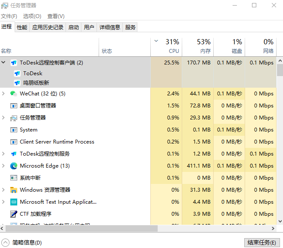Viewport: 283px width, 248px height.
Task: Click the 72.8 MB memory cell
Action: pyautogui.click(x=198, y=106)
